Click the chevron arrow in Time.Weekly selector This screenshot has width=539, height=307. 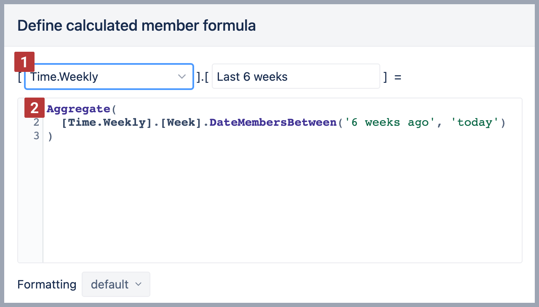click(x=182, y=77)
